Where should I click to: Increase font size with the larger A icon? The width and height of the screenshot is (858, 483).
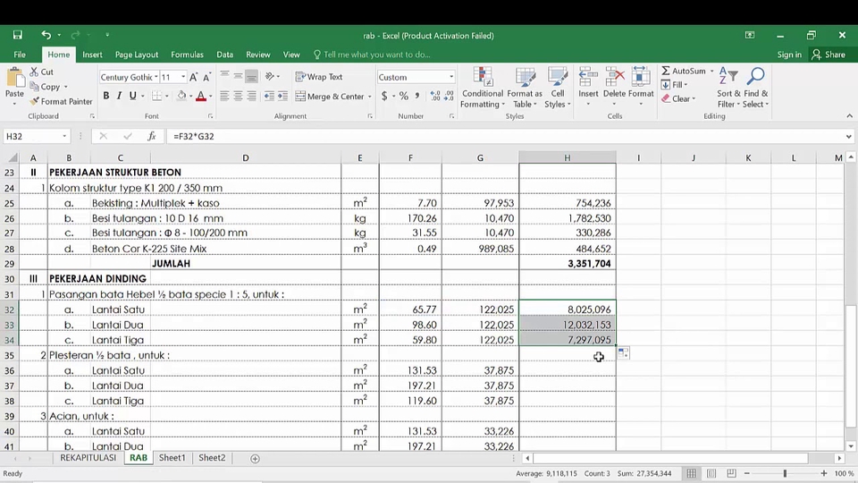coord(193,77)
